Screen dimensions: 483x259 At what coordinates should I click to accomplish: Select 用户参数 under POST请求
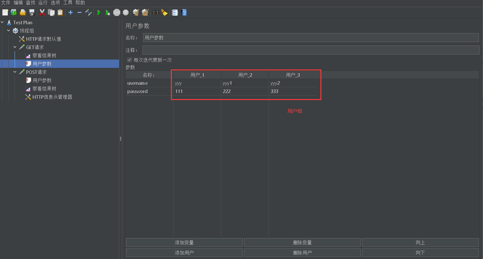point(42,80)
